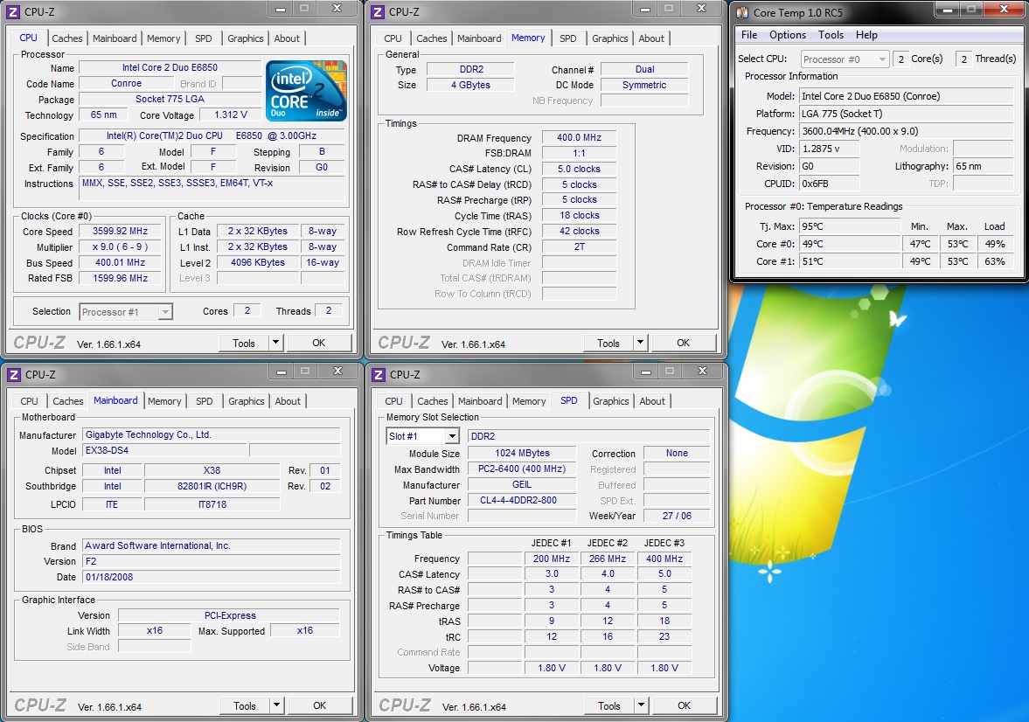Switch to About tab in top-left CPU-Z window

coord(287,38)
